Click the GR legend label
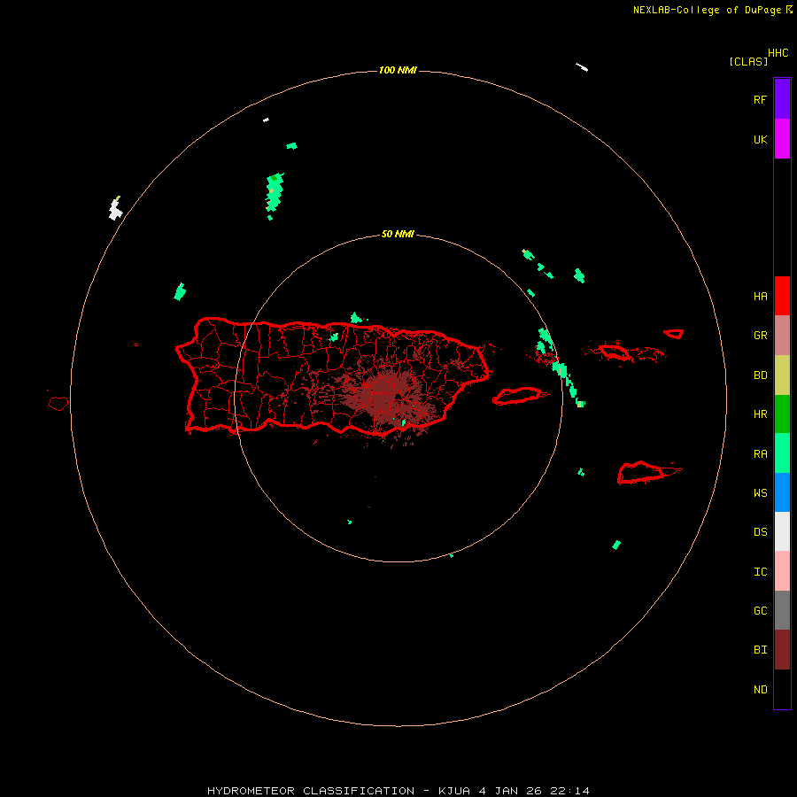797x797 pixels. click(x=760, y=335)
